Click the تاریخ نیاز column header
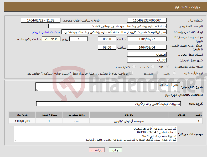Viewport: 207px width, 157px height. click(22, 115)
